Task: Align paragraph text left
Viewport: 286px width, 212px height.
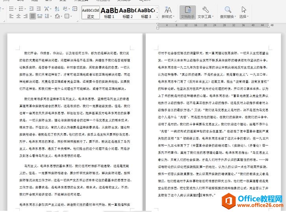Action: point(11,16)
